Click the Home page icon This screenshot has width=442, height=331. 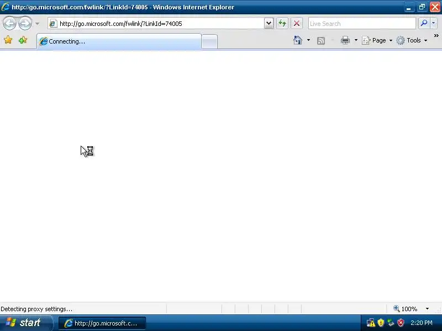[x=298, y=40]
